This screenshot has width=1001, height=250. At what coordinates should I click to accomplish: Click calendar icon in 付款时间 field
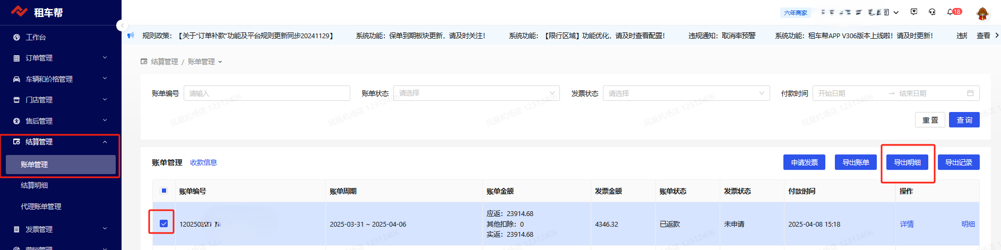click(970, 93)
